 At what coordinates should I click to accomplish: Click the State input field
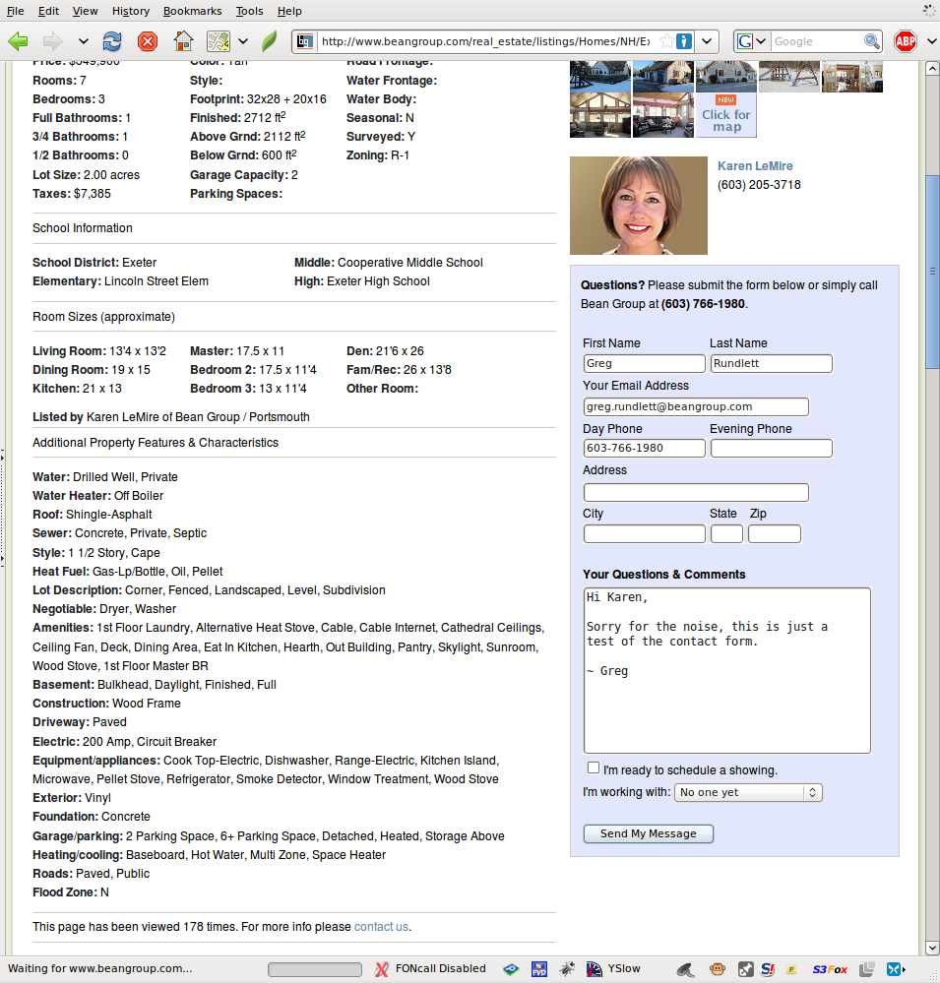pyautogui.click(x=726, y=534)
